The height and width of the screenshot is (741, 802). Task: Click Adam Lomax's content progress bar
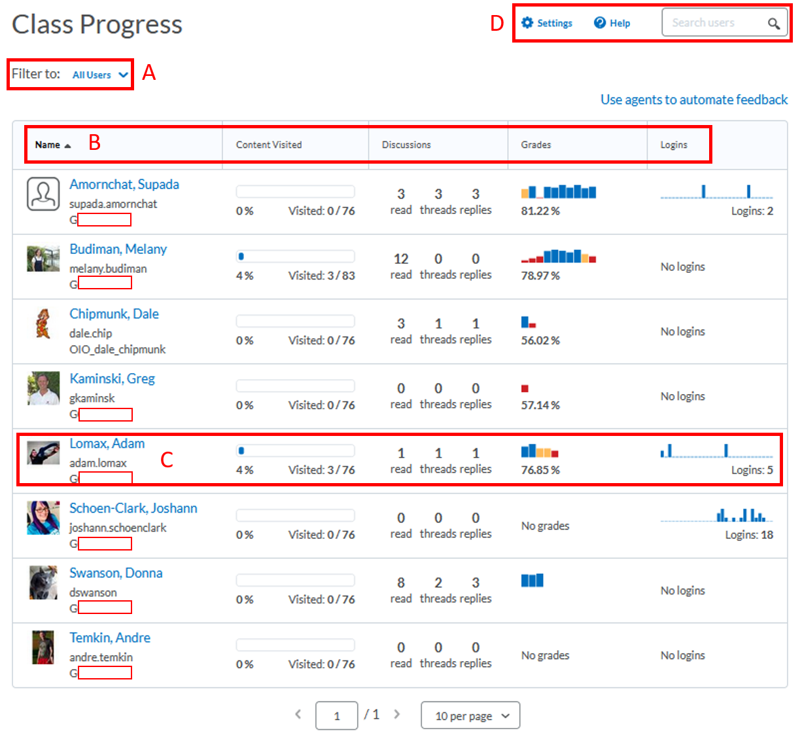(295, 450)
